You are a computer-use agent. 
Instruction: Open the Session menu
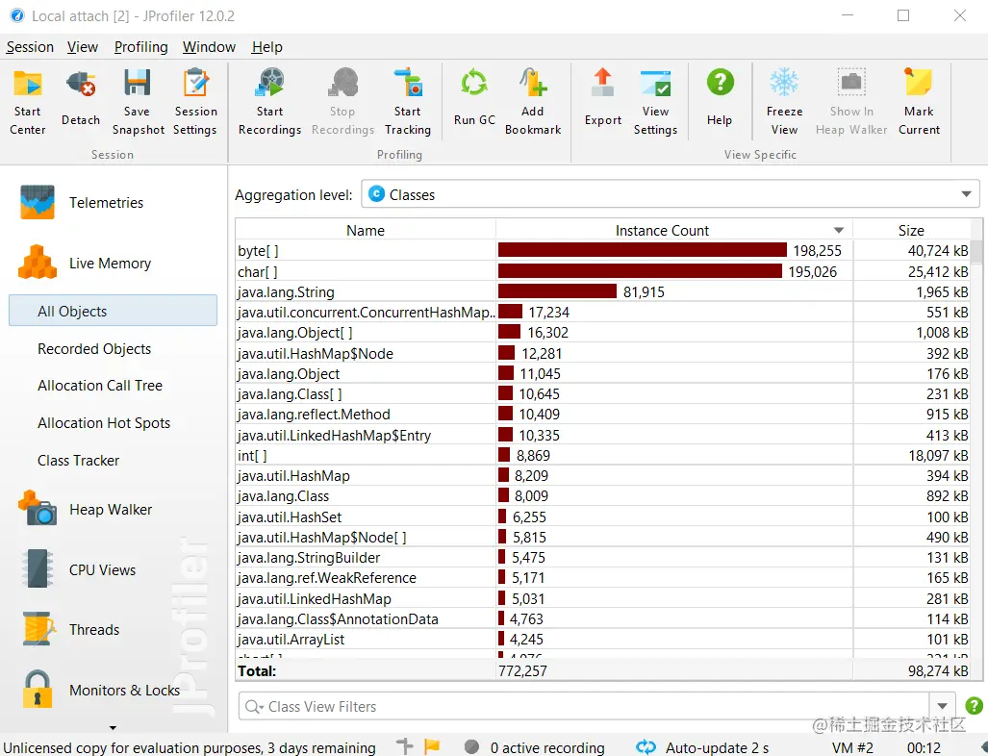[30, 46]
